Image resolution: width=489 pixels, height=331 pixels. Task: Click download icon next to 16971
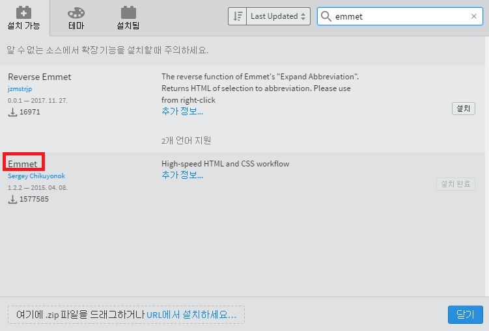click(x=12, y=112)
